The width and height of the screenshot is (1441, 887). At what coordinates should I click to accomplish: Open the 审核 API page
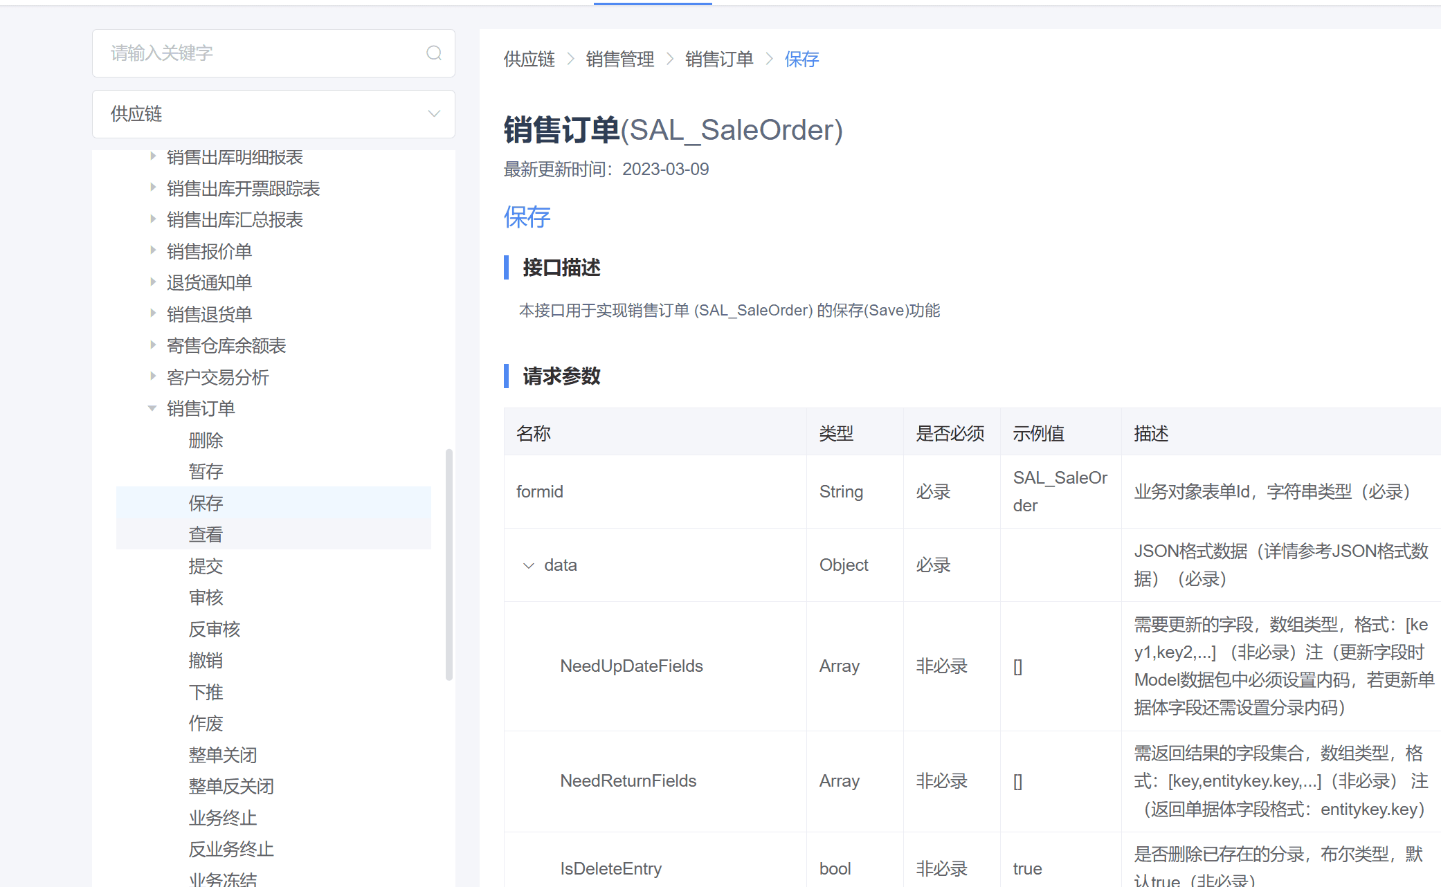click(x=206, y=597)
